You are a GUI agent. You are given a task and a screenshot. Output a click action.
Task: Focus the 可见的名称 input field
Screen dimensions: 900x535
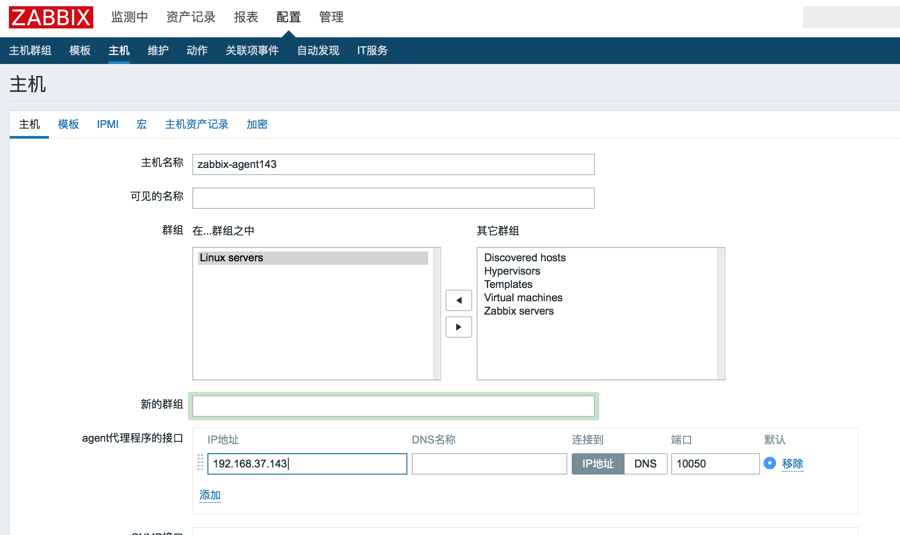click(x=393, y=198)
